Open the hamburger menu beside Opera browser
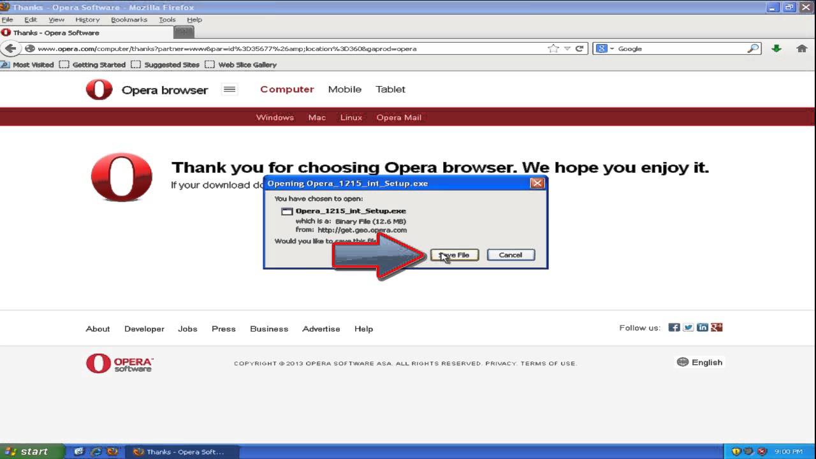 [x=229, y=89]
